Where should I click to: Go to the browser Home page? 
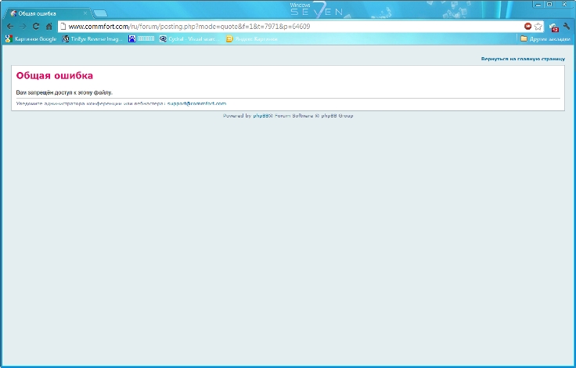49,26
